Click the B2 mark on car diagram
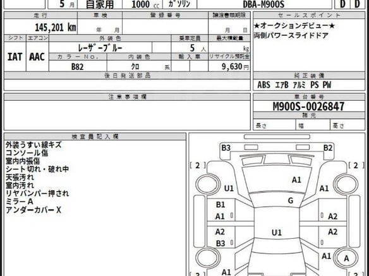 327,148
